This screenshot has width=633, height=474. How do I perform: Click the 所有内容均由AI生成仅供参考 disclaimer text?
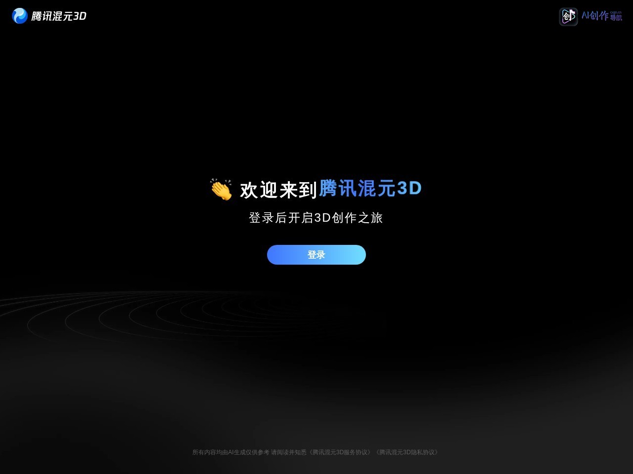[231, 452]
